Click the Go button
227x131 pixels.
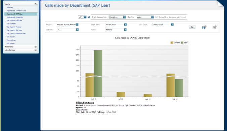pyautogui.click(x=192, y=27)
